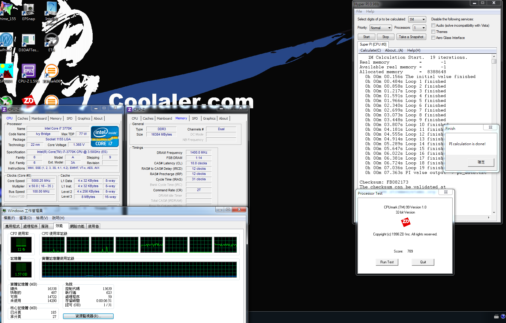Image resolution: width=506 pixels, height=323 pixels.
Task: Click the CPU-Z title icon of the left window
Action: point(4,109)
